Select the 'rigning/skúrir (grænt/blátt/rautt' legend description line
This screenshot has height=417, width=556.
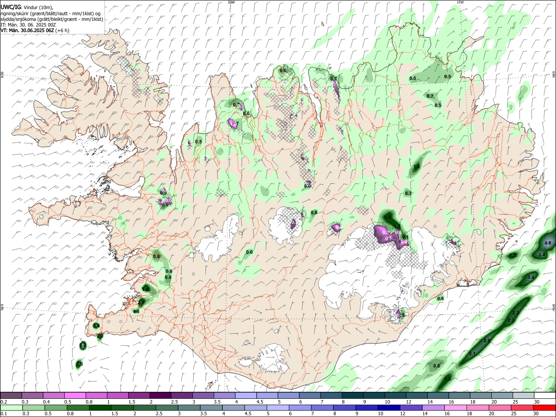point(50,13)
